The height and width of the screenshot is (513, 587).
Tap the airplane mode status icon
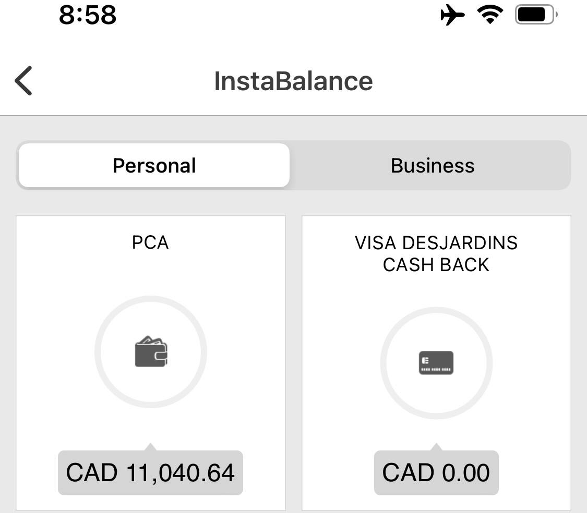coord(452,15)
